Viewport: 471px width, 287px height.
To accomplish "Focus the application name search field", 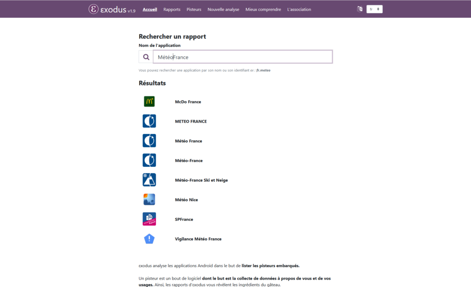I will point(243,57).
